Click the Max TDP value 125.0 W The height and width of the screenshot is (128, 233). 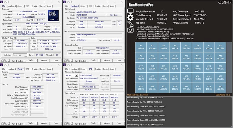pyautogui.click(x=42, y=14)
